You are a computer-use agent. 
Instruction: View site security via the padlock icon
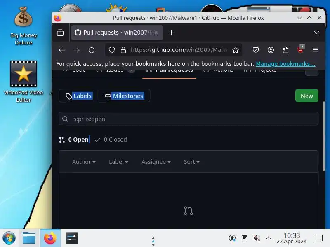pyautogui.click(x=123, y=50)
